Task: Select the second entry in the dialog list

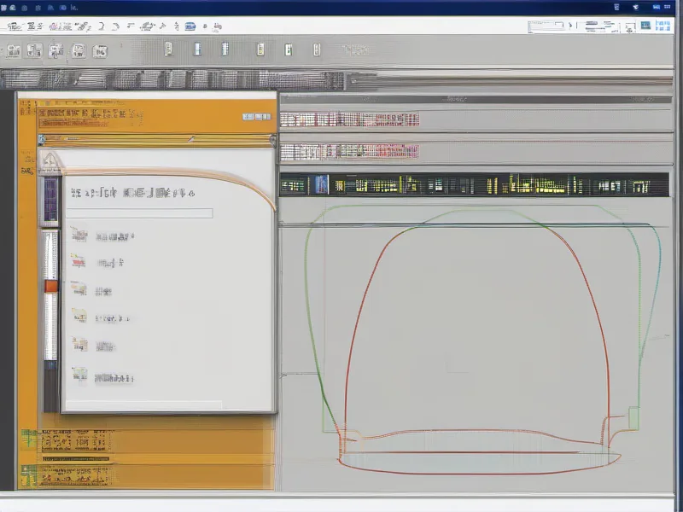Action: (x=109, y=263)
